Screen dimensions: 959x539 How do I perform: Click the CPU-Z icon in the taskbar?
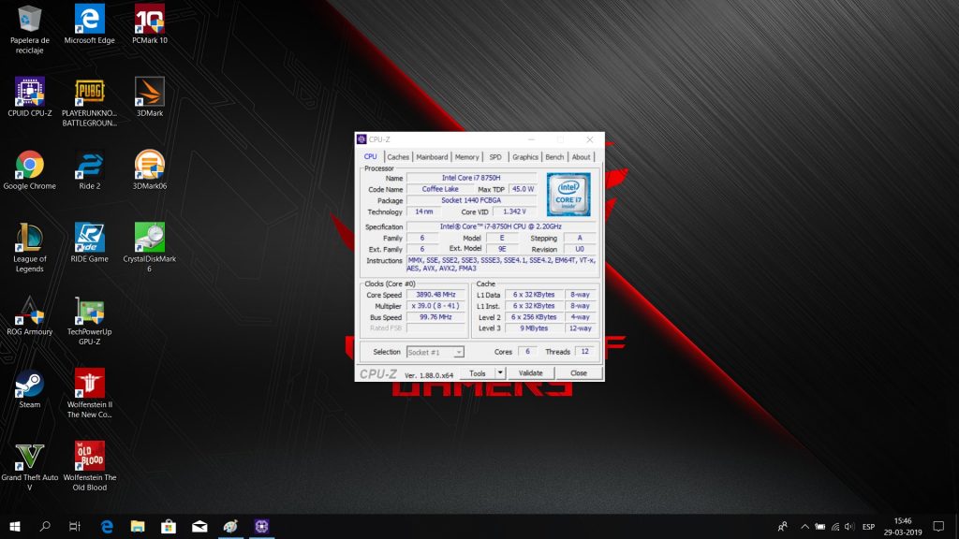coord(259,527)
